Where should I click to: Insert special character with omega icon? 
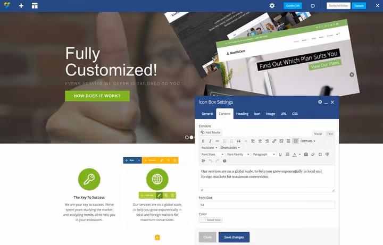(320, 154)
